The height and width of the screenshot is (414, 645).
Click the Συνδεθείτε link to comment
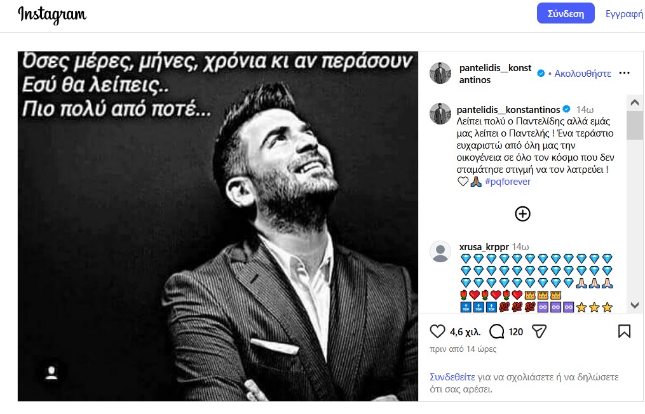pos(452,377)
